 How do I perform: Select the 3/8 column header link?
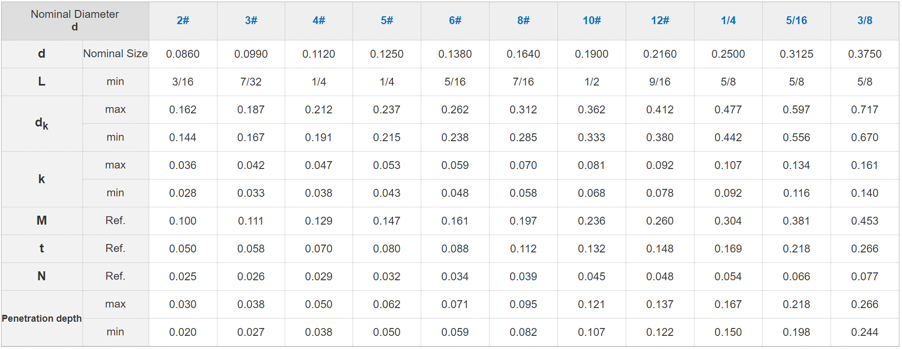[x=865, y=20]
